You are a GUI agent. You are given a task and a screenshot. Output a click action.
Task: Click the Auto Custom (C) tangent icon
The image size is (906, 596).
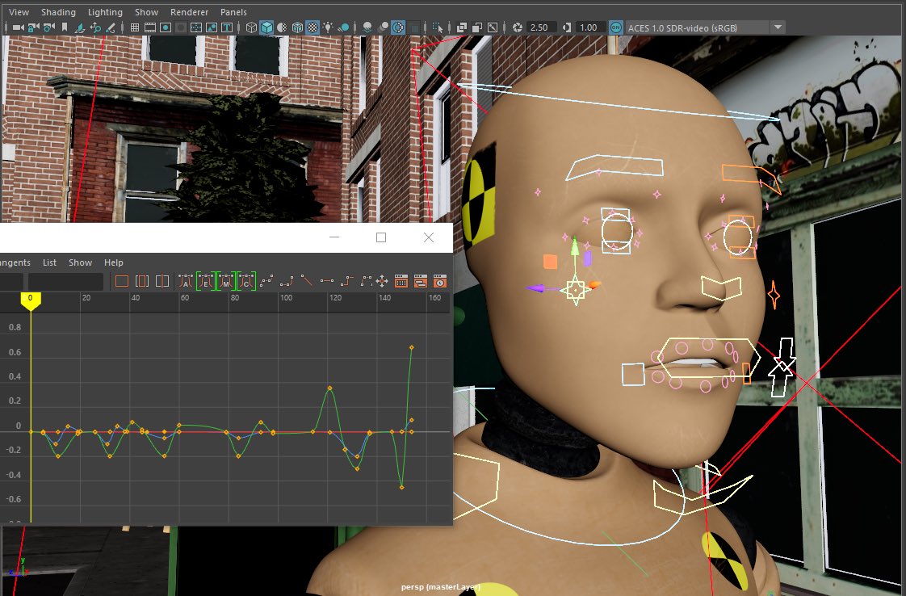point(246,282)
